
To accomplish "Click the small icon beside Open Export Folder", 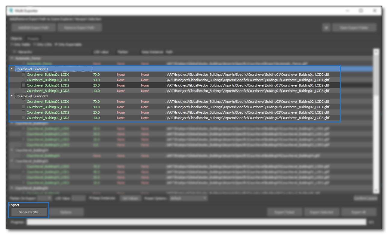I will coord(326,27).
